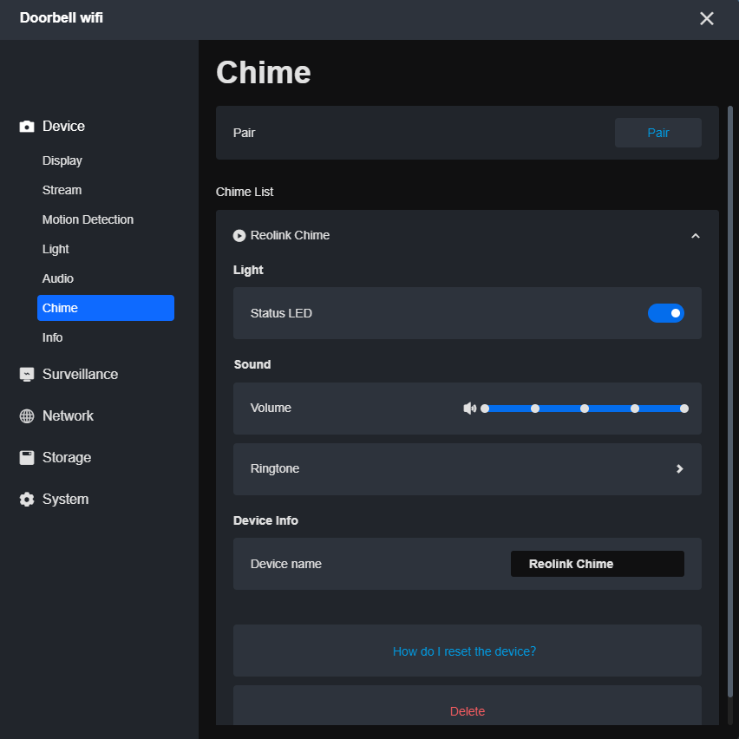Click the 'Device name' label
The image size is (739, 739).
[286, 564]
